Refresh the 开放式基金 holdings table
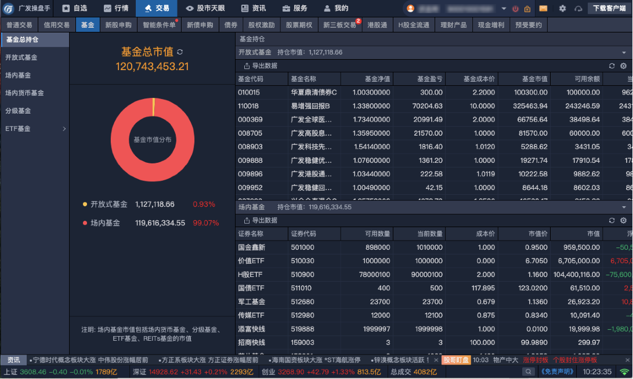The width and height of the screenshot is (633, 379). (x=612, y=66)
